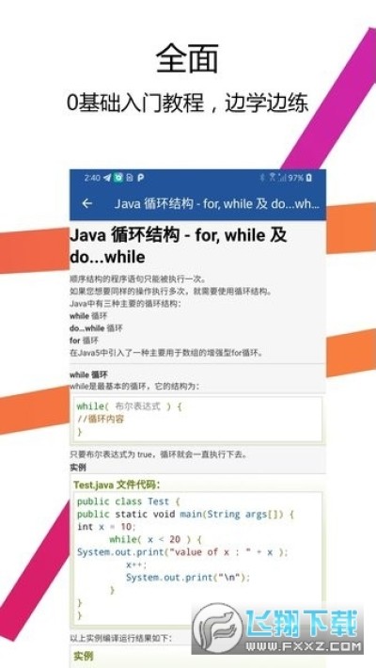Select the bold 'while 循环' list item

coord(88,316)
